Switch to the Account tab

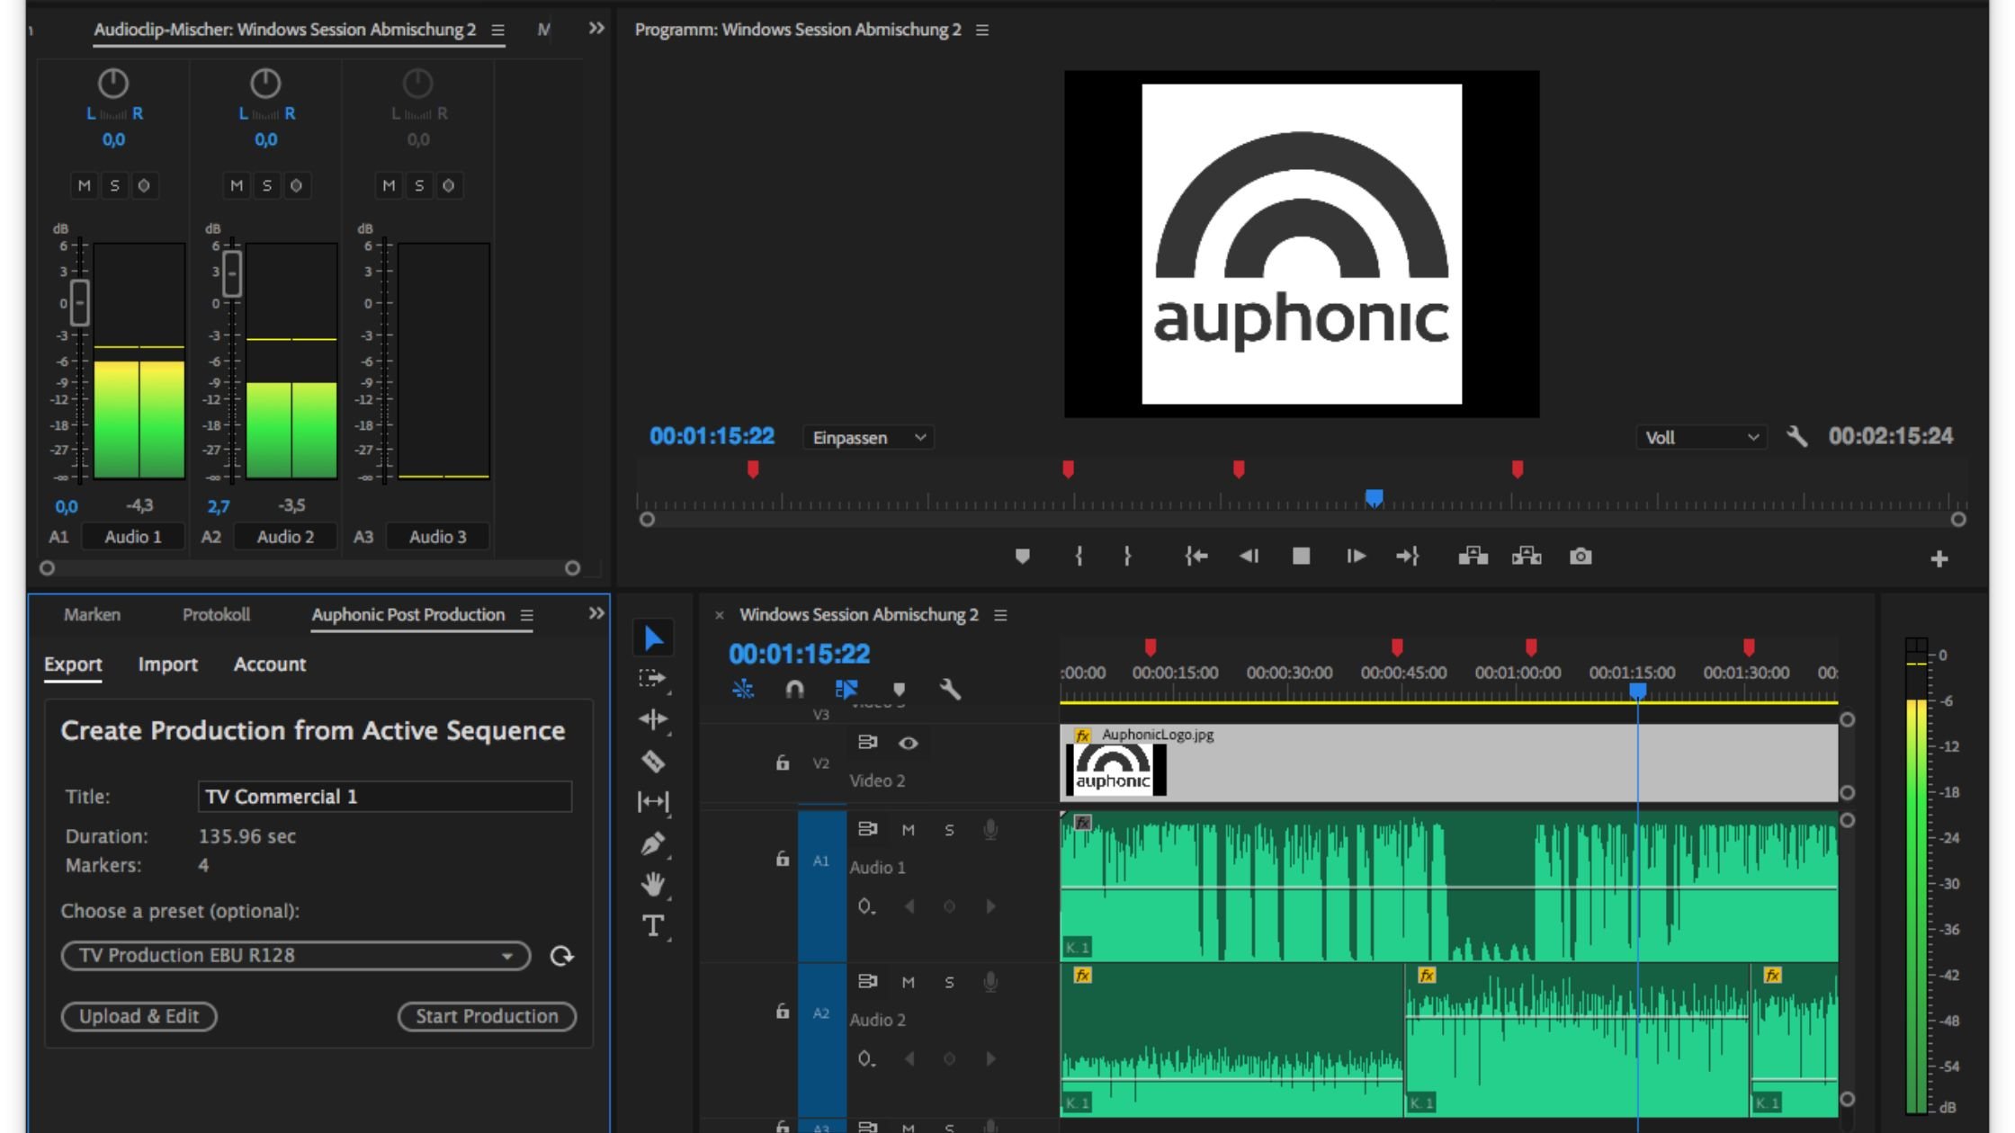pyautogui.click(x=270, y=664)
